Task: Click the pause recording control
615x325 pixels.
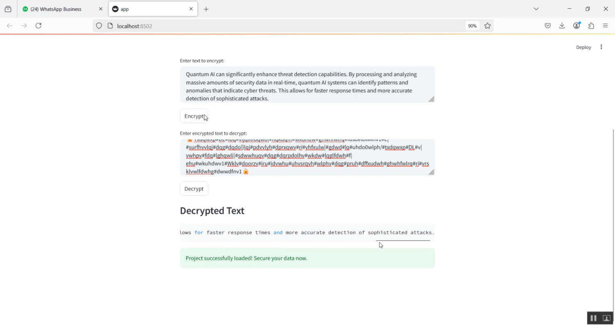Action: pyautogui.click(x=593, y=318)
